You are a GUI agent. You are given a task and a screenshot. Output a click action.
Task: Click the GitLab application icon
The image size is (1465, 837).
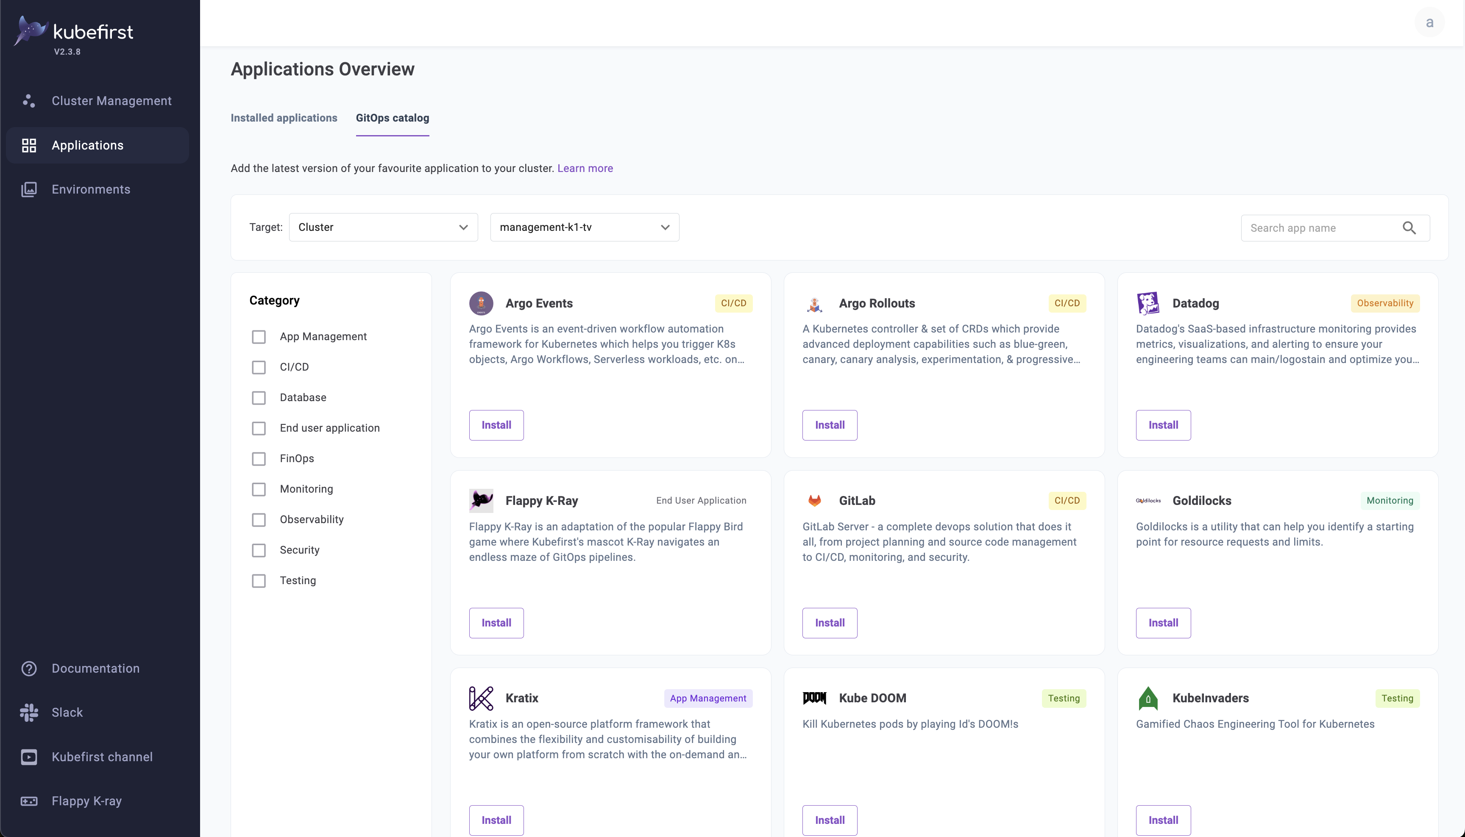(816, 500)
